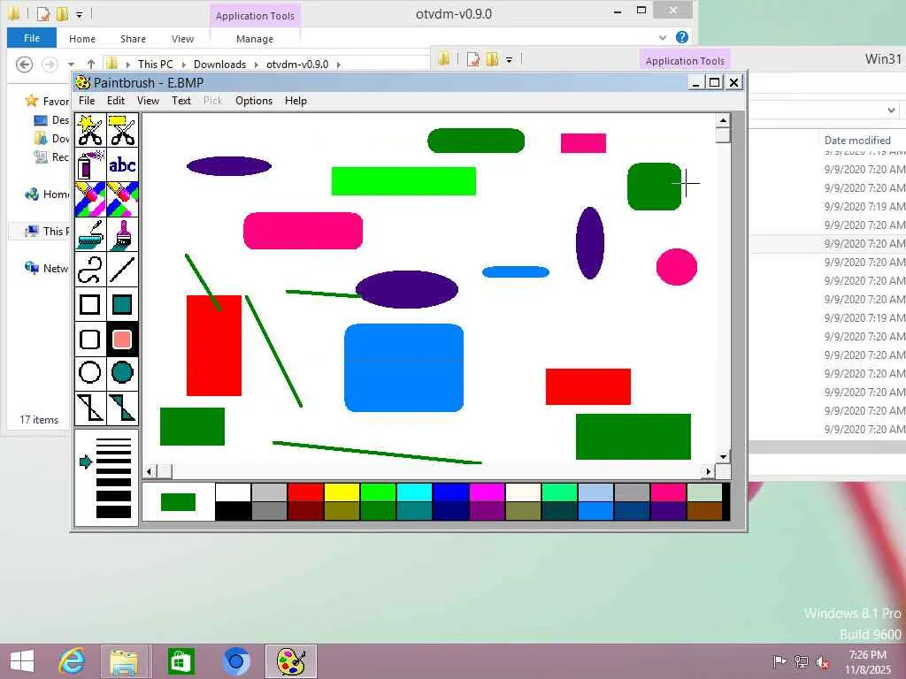Image resolution: width=906 pixels, height=679 pixels.
Task: Open the Windows Start button
Action: 22,661
